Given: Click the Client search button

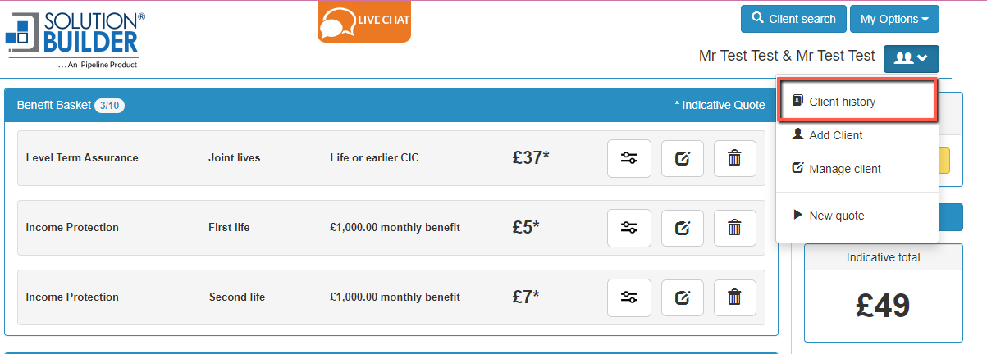Looking at the screenshot, I should tap(793, 19).
